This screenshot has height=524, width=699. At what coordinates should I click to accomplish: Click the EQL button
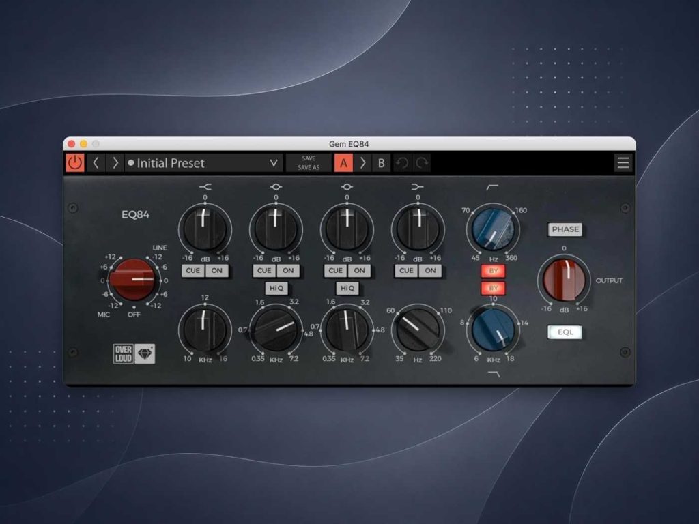pos(565,332)
